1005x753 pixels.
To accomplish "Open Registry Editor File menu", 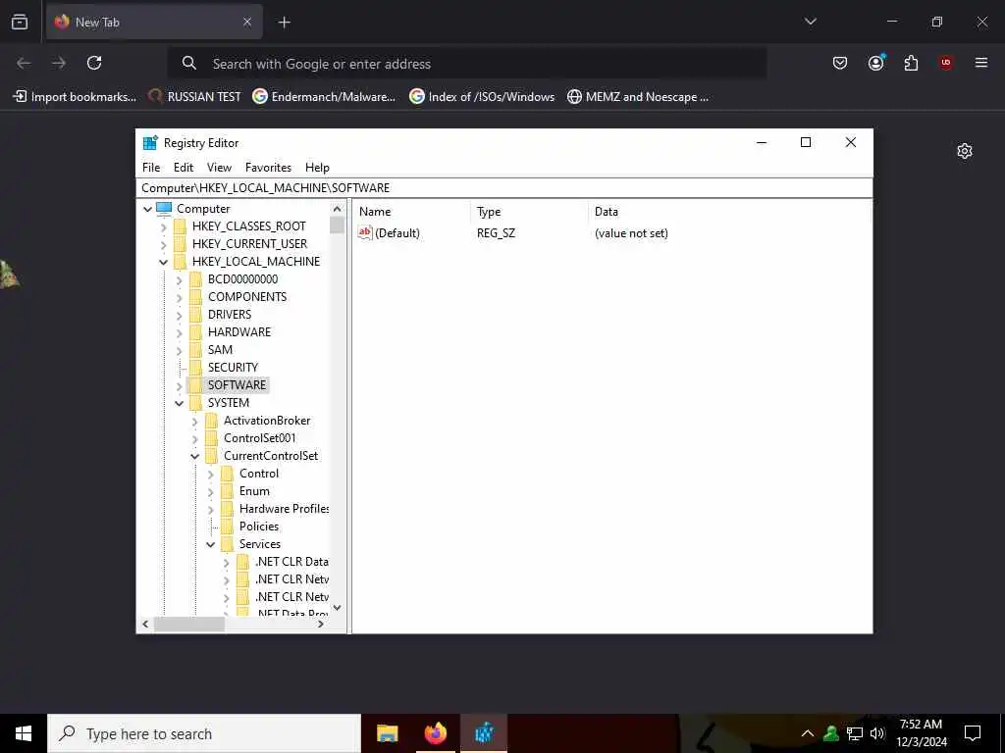I will coord(151,167).
